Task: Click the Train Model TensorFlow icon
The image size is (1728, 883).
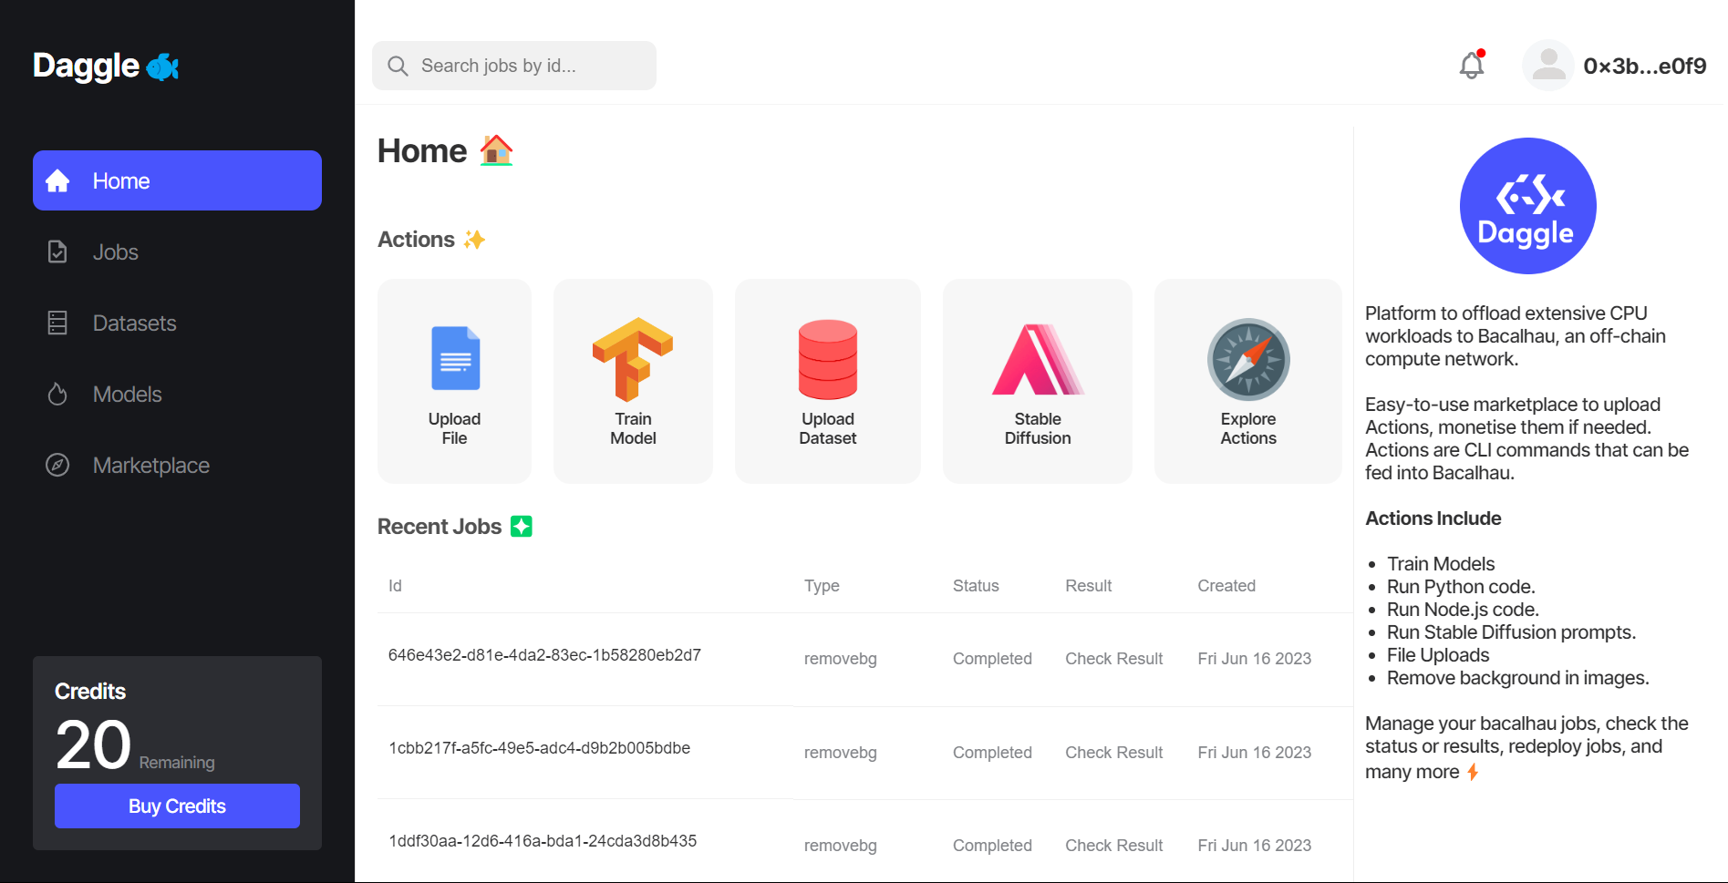Action: pos(633,359)
